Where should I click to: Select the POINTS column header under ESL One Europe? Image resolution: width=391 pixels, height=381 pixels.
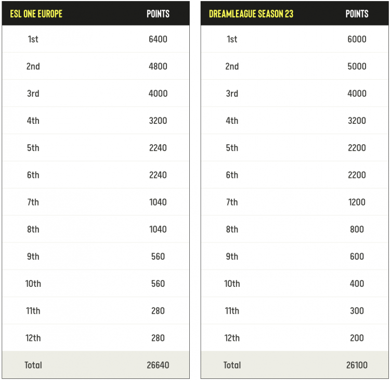click(158, 14)
